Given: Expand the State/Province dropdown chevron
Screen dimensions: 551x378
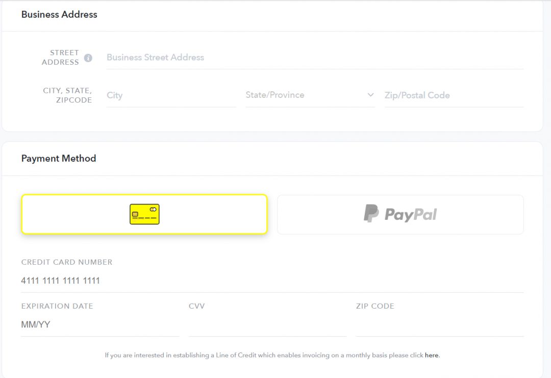Looking at the screenshot, I should (x=370, y=95).
